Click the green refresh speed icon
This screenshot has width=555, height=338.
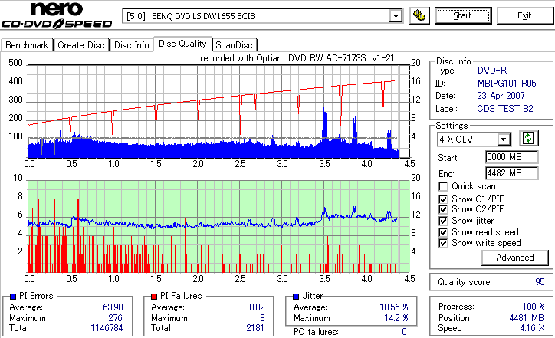(528, 138)
